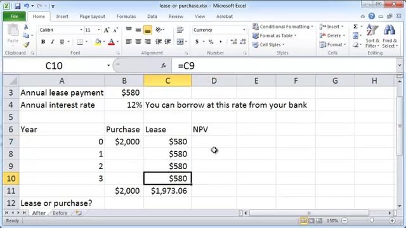Click the zoom slider handle
Image resolution: width=406 pixels, height=228 pixels.
pos(372,220)
